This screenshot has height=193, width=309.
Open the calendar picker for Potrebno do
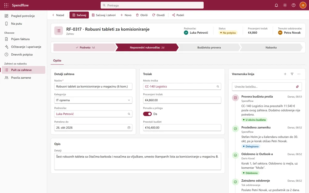129,128
